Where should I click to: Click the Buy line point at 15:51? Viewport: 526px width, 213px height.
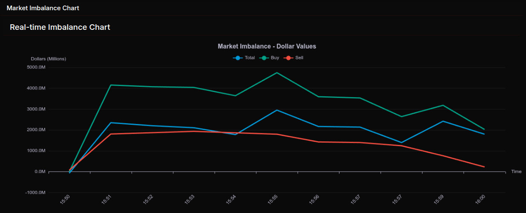click(x=111, y=85)
